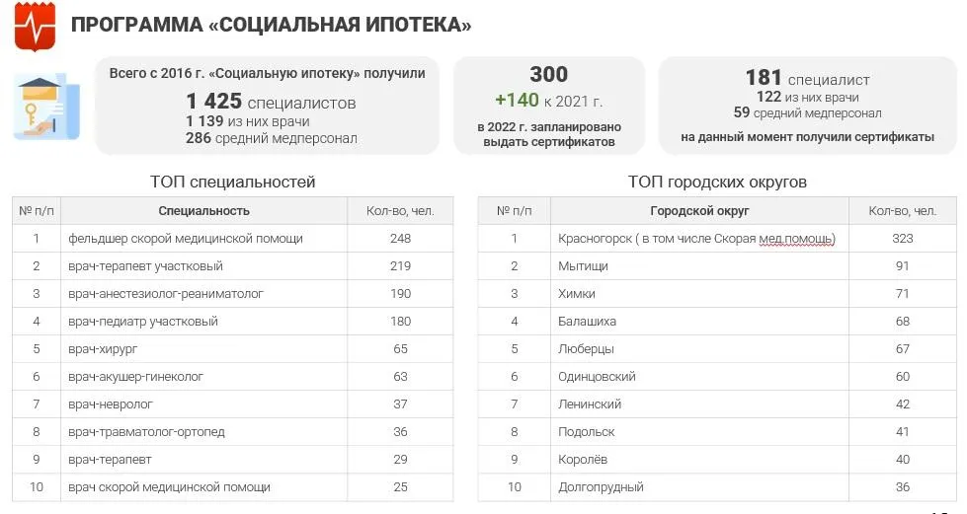967x514 pixels.
Task: Click the red coat of arms heartbeat logo
Action: tap(36, 27)
